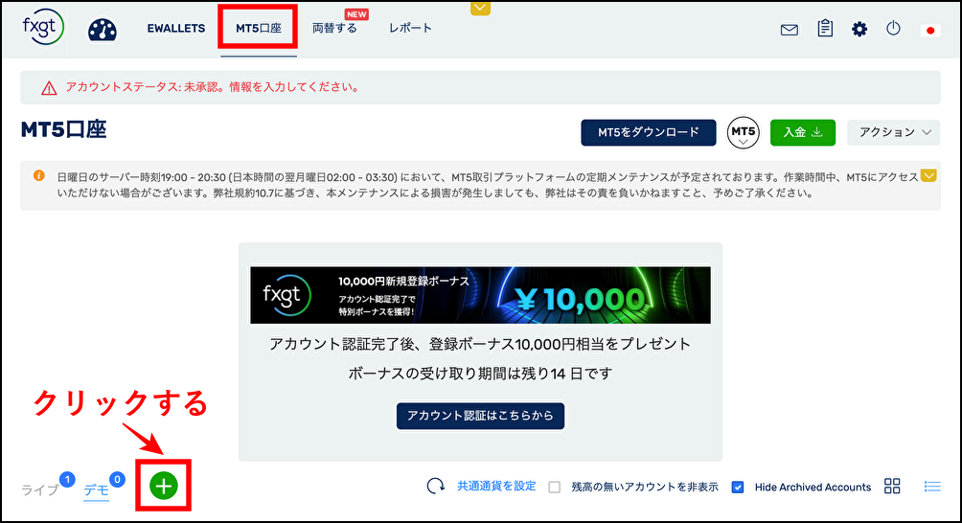
Task: Click the refresh currency arrow icon
Action: pos(436,487)
